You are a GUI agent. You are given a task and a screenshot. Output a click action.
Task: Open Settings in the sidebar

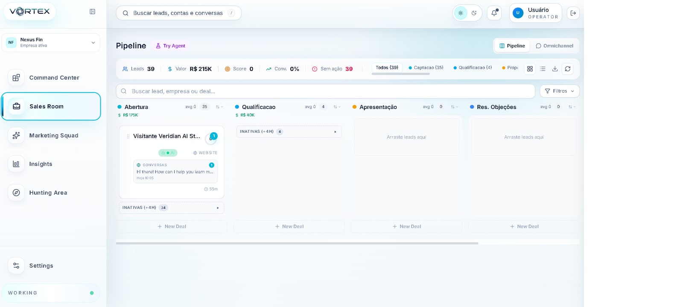[51, 266]
